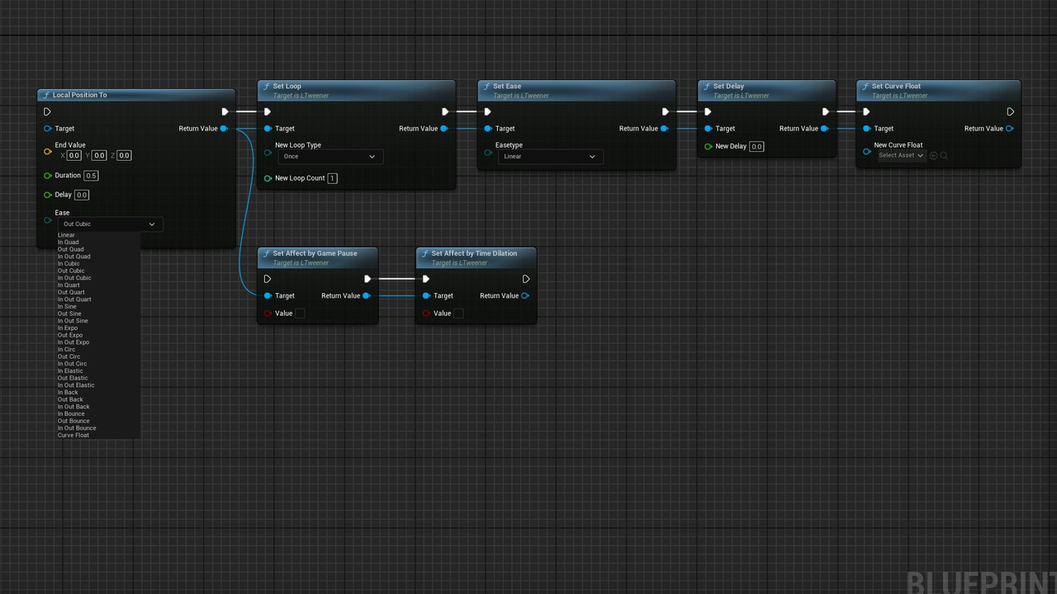Select Out Bounce in the ease list
The image size is (1057, 594).
73,421
